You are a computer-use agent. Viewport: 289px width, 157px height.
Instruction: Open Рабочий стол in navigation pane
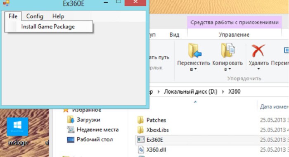pos(95,140)
